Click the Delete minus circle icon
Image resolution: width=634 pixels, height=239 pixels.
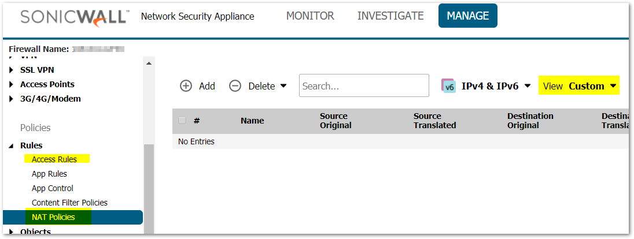pos(235,86)
